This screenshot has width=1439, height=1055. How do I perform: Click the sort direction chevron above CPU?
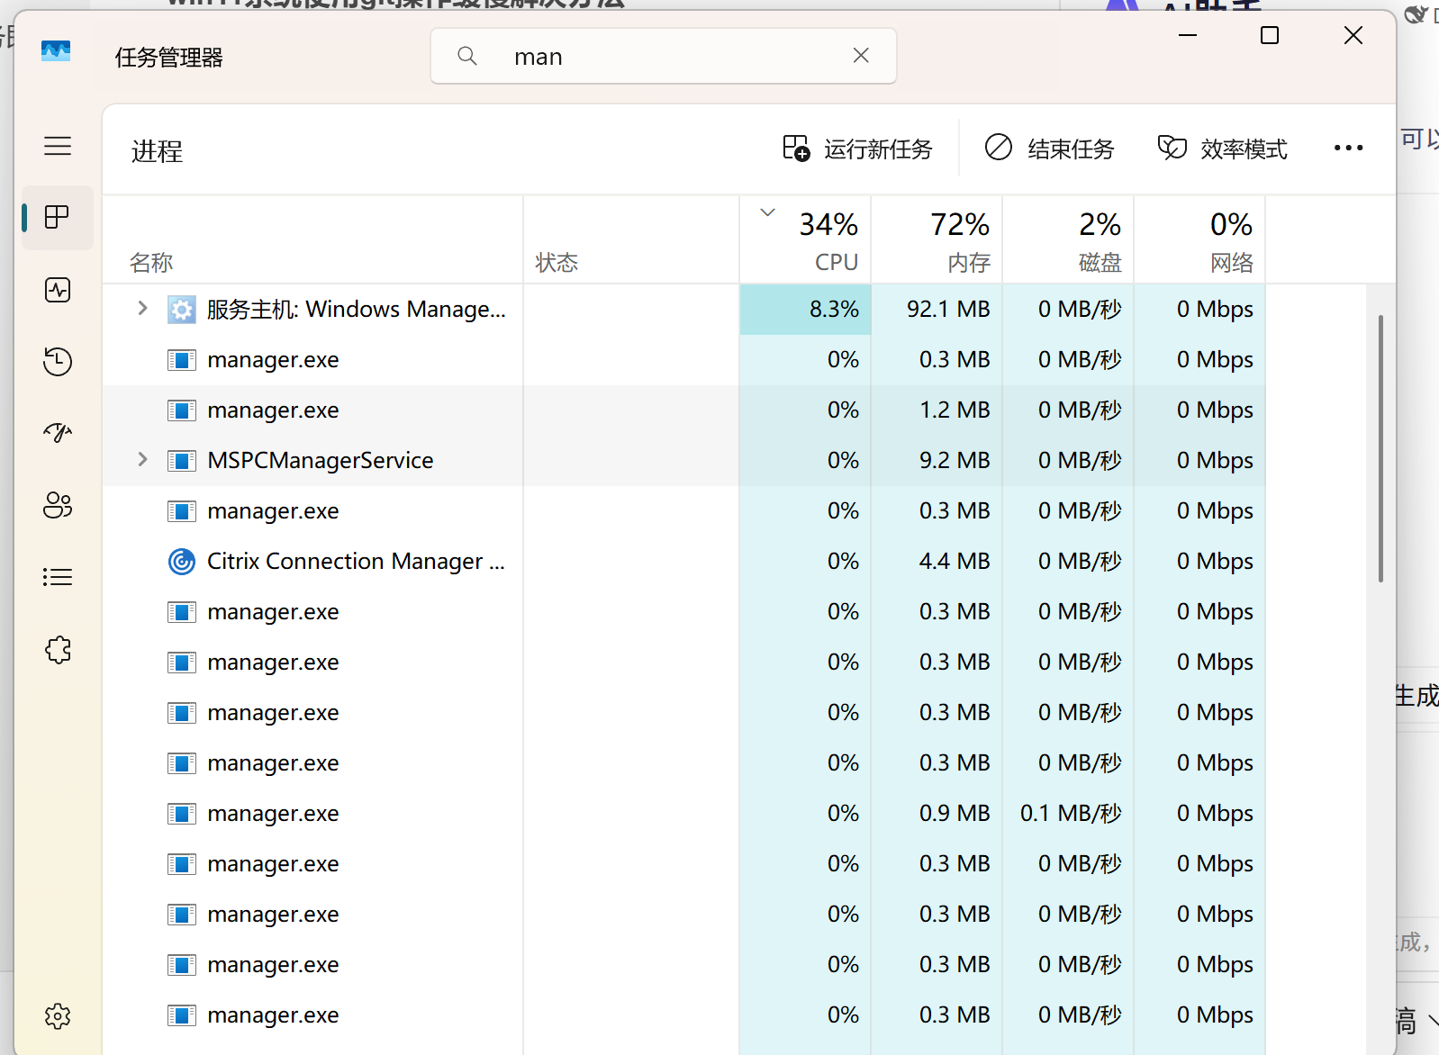click(x=767, y=212)
